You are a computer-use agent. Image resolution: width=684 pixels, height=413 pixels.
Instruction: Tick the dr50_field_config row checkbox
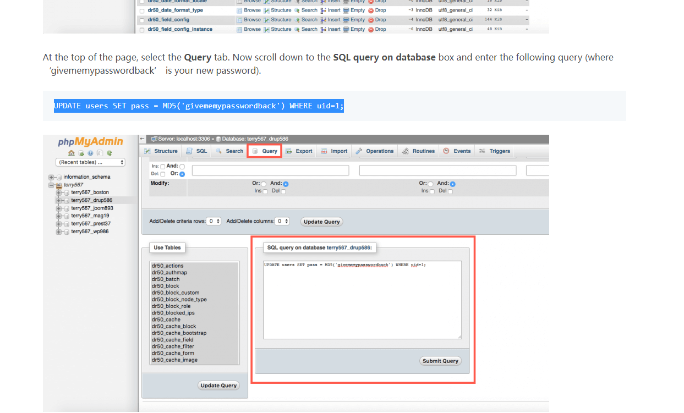click(x=142, y=20)
